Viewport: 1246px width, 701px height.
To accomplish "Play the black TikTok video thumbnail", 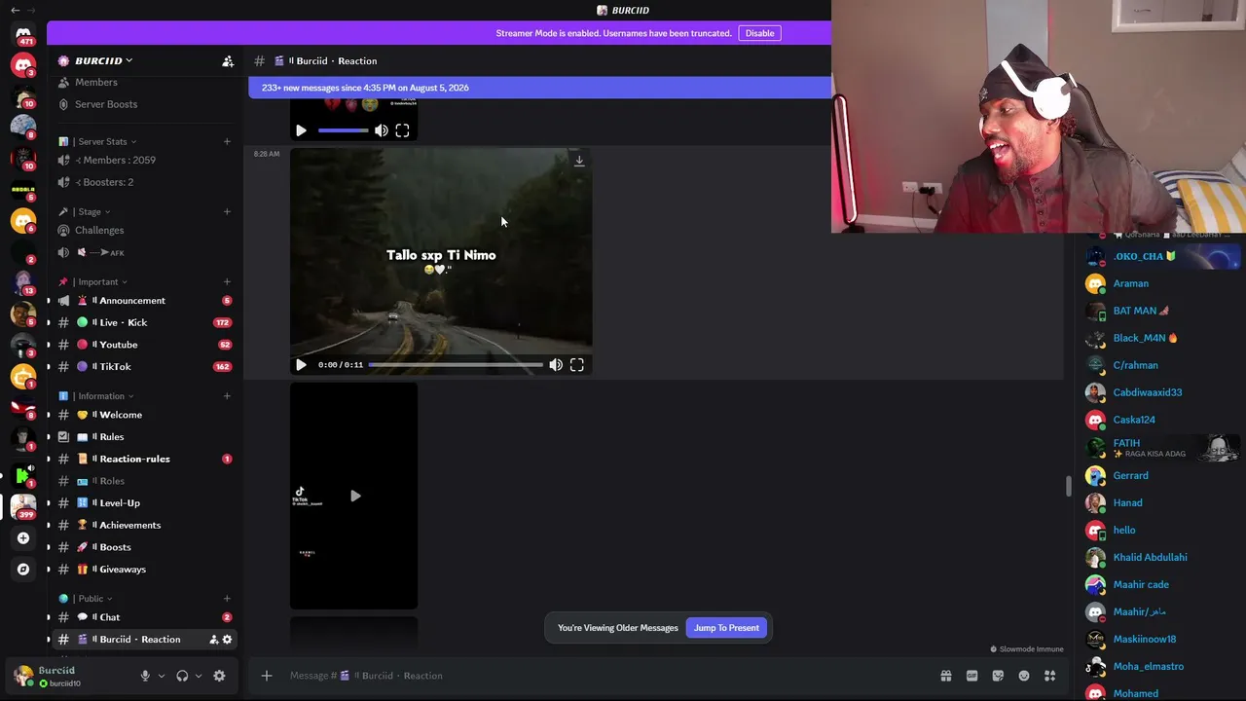I will point(354,497).
